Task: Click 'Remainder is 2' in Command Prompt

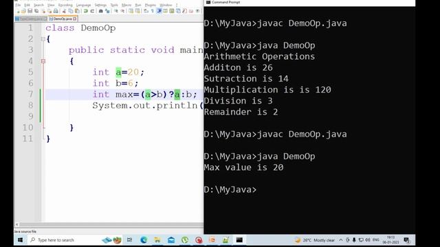Action: tap(241, 112)
